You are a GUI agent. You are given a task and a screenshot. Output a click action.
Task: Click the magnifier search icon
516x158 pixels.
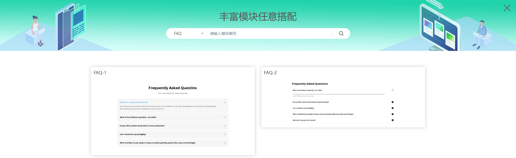(x=341, y=33)
